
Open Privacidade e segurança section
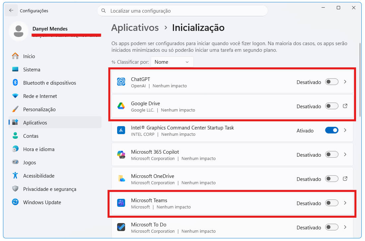pos(55,189)
